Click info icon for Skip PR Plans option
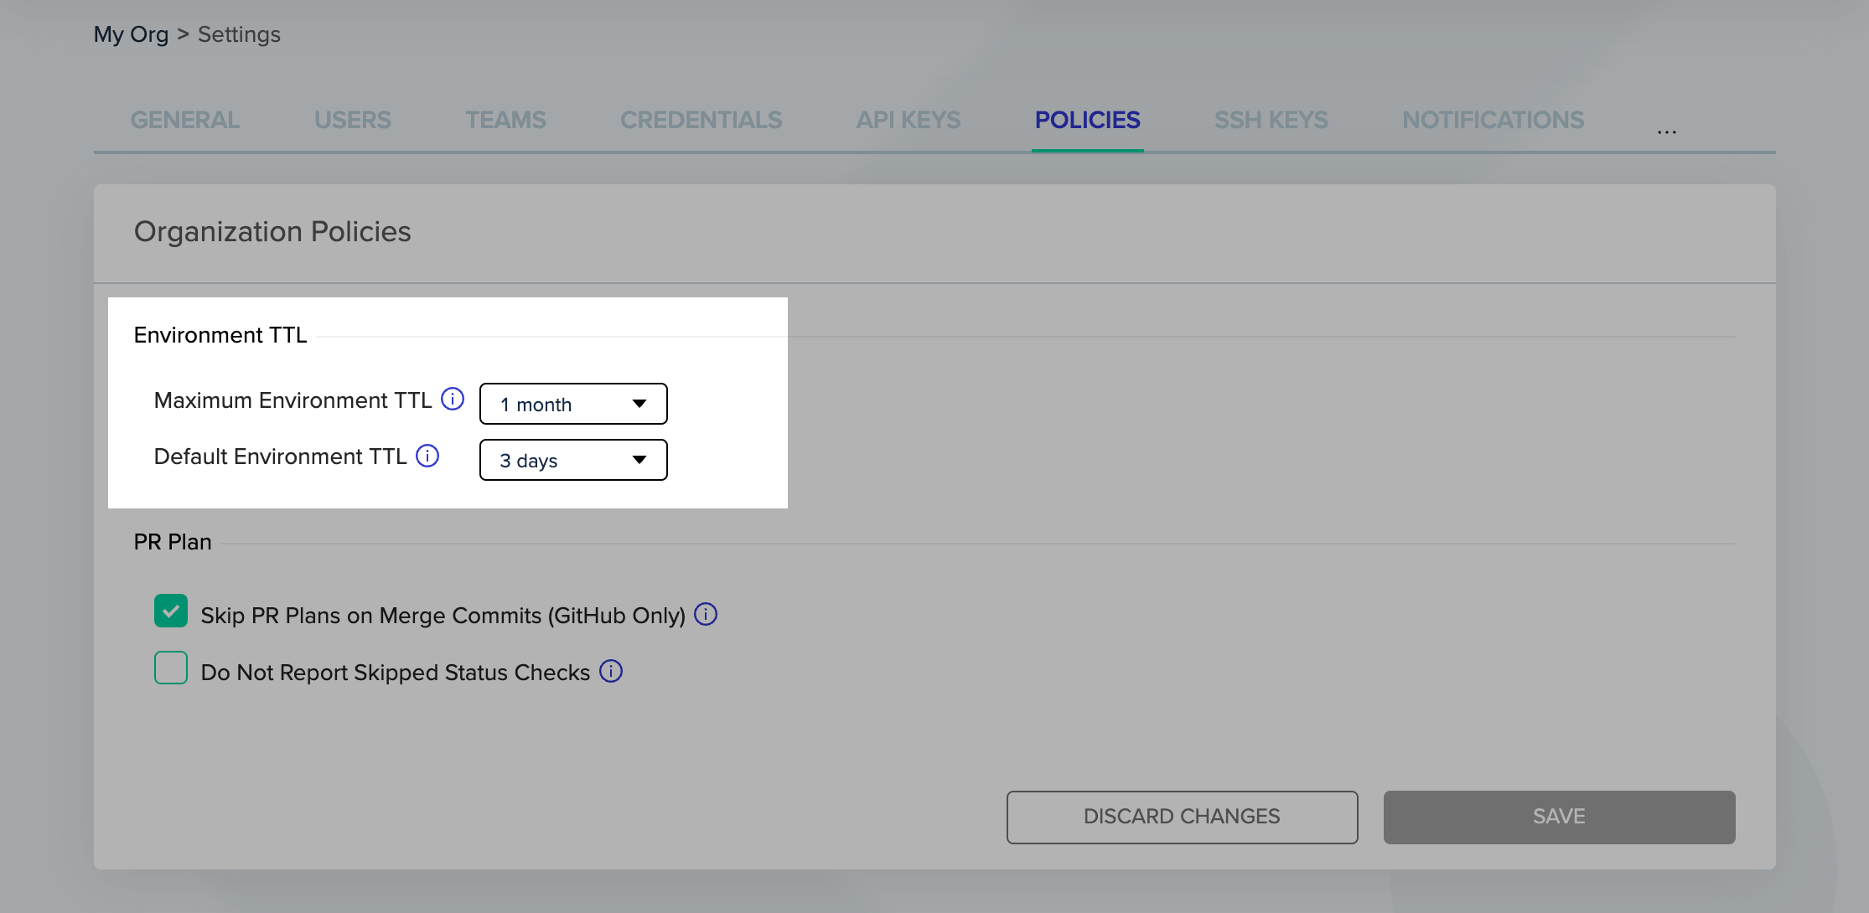 point(706,615)
